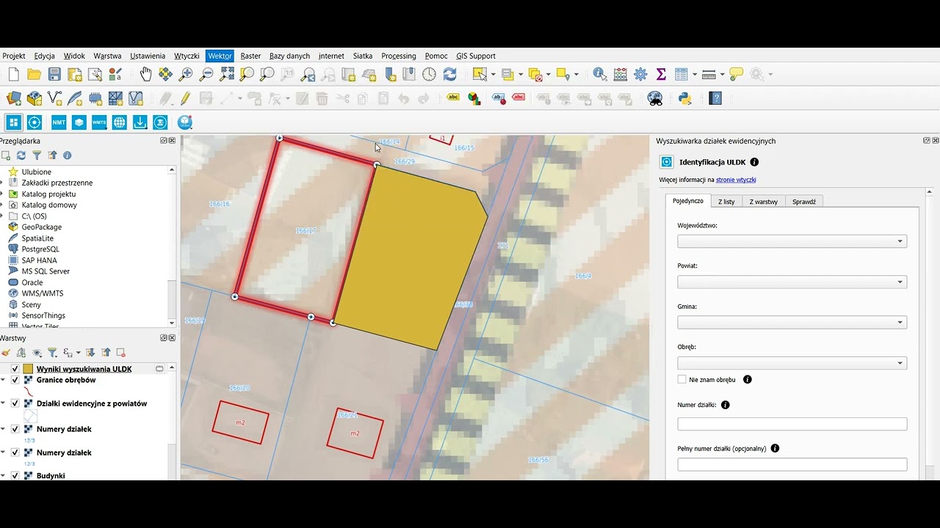Open the Obręb dropdown
The image size is (940, 528).
point(792,363)
